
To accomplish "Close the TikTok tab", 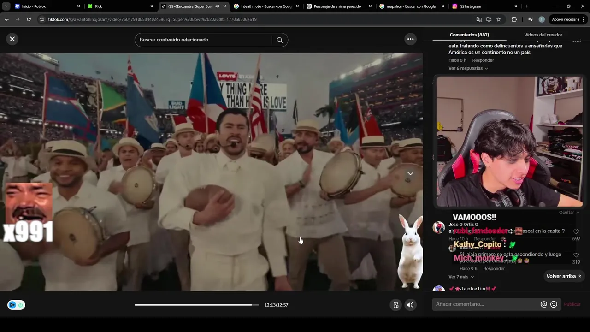I will point(224,6).
